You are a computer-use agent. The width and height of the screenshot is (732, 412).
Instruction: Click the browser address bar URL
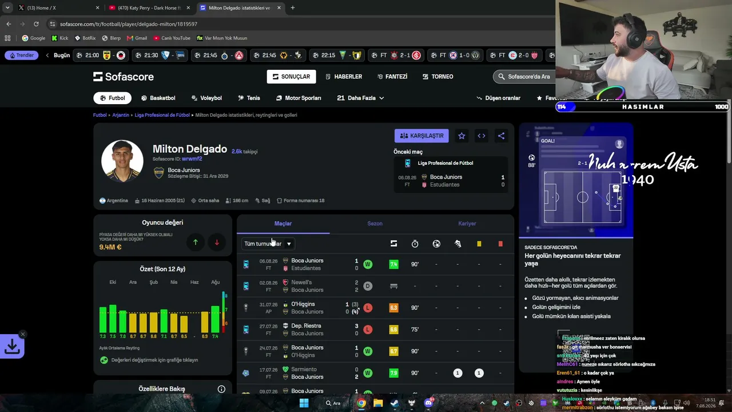pyautogui.click(x=129, y=24)
